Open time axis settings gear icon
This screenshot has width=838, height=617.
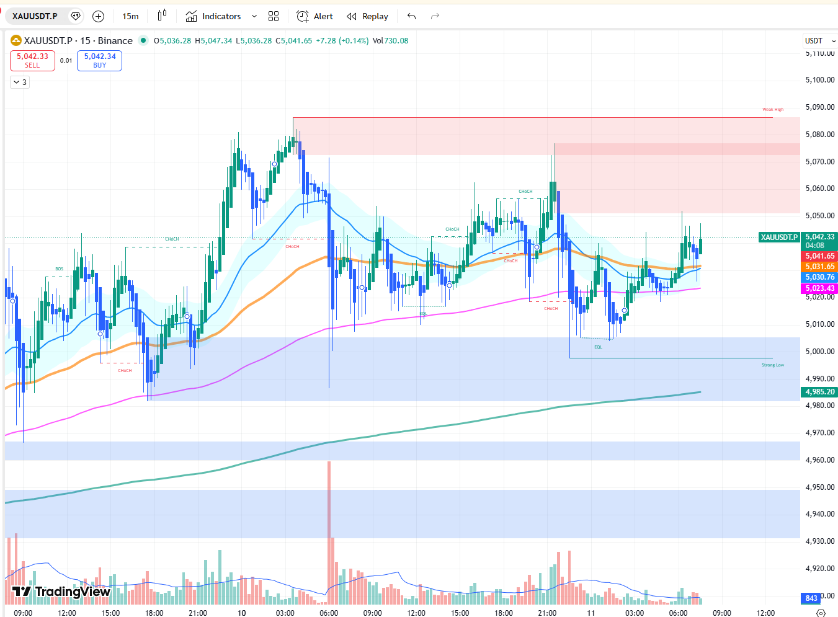pyautogui.click(x=821, y=613)
